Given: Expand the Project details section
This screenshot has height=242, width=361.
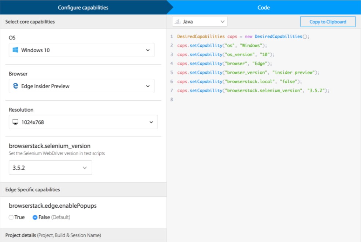Looking at the screenshot, I should (53, 235).
